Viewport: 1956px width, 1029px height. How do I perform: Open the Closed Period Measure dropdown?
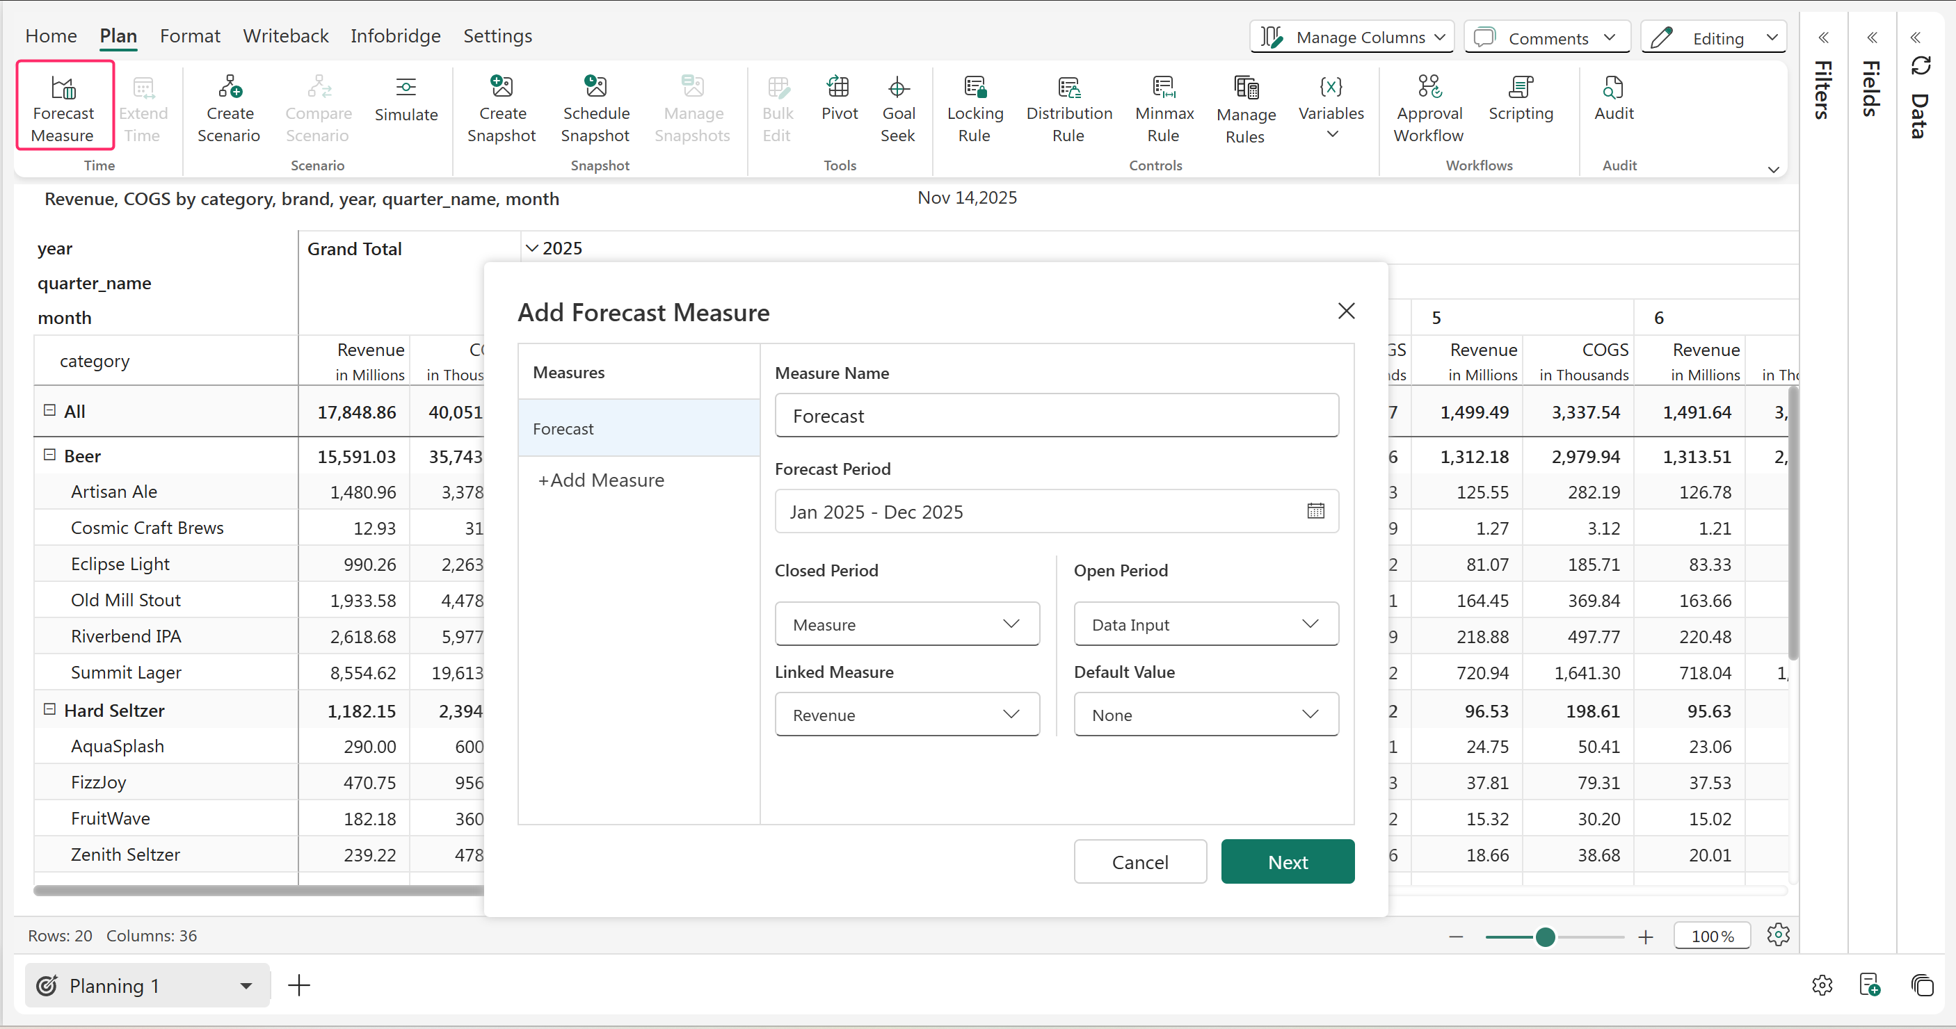click(906, 624)
